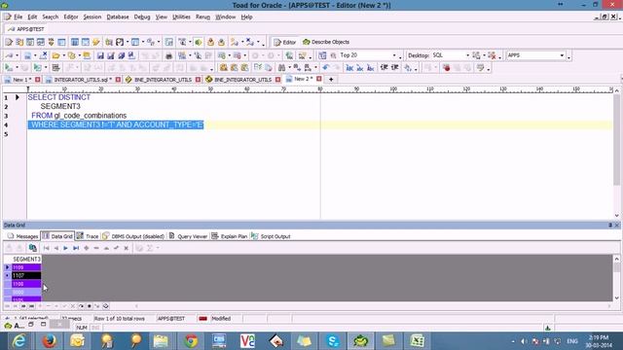Click the Chrome taskbar icon

(x=191, y=341)
